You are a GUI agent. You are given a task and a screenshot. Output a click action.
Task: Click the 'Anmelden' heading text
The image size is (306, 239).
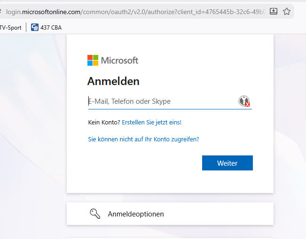[113, 81]
